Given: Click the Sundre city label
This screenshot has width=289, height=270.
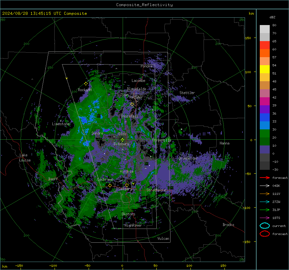Looking at the screenshot, I should (97, 133).
